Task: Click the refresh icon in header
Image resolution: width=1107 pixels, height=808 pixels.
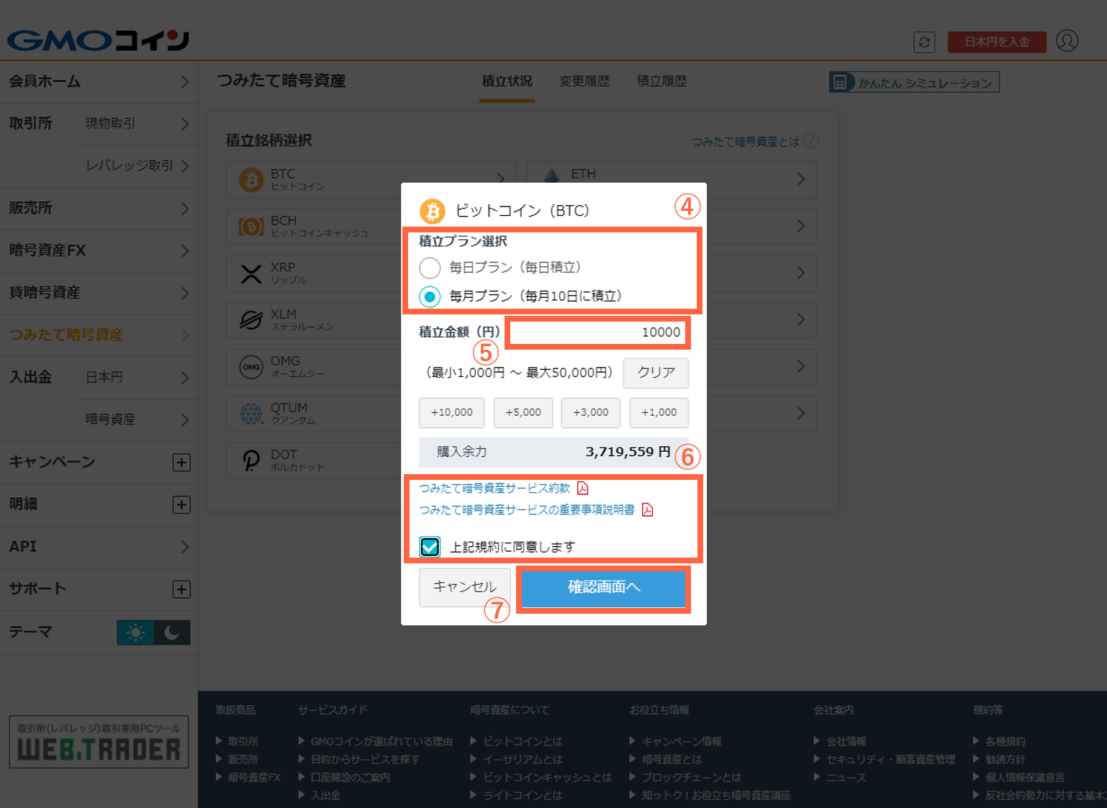Action: (x=924, y=42)
